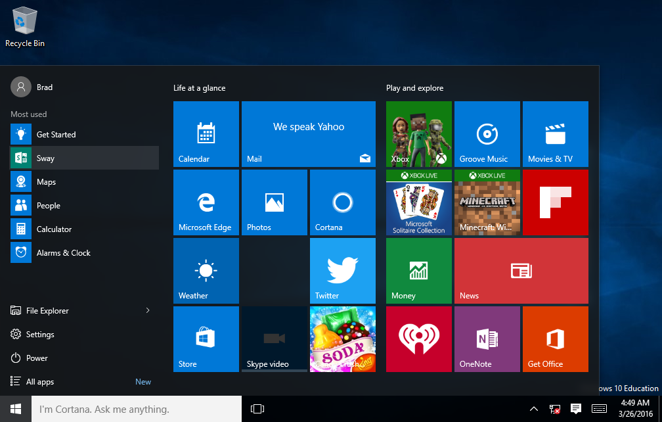Launch Microsoft Solitaire Collection tile
The height and width of the screenshot is (422, 662).
pyautogui.click(x=419, y=202)
